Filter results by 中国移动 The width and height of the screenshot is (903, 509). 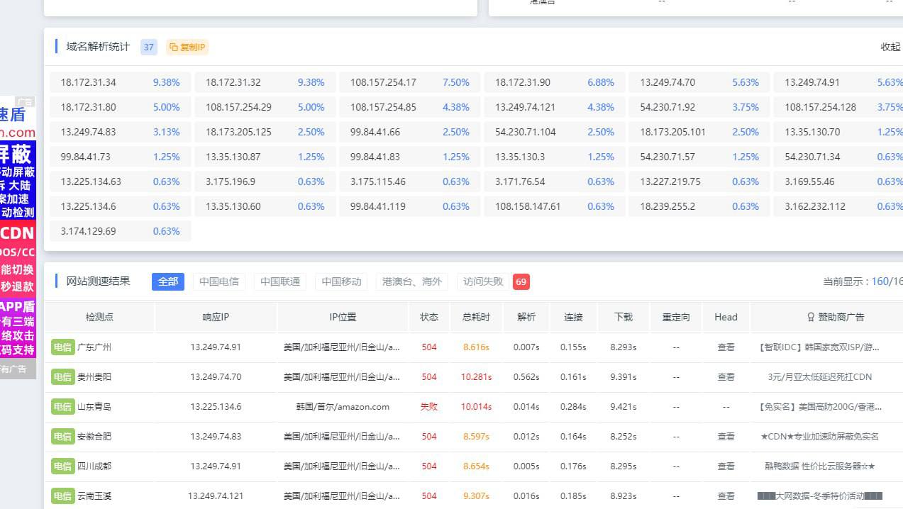[341, 281]
